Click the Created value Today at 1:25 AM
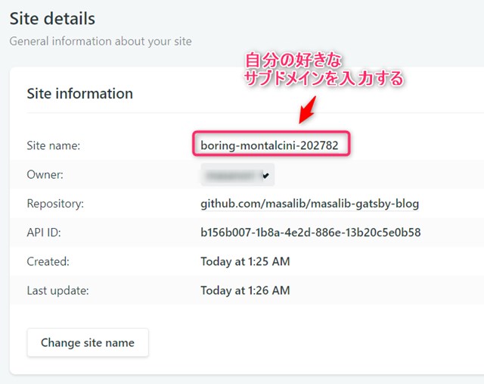Viewport: 484px width, 384px height. [245, 261]
